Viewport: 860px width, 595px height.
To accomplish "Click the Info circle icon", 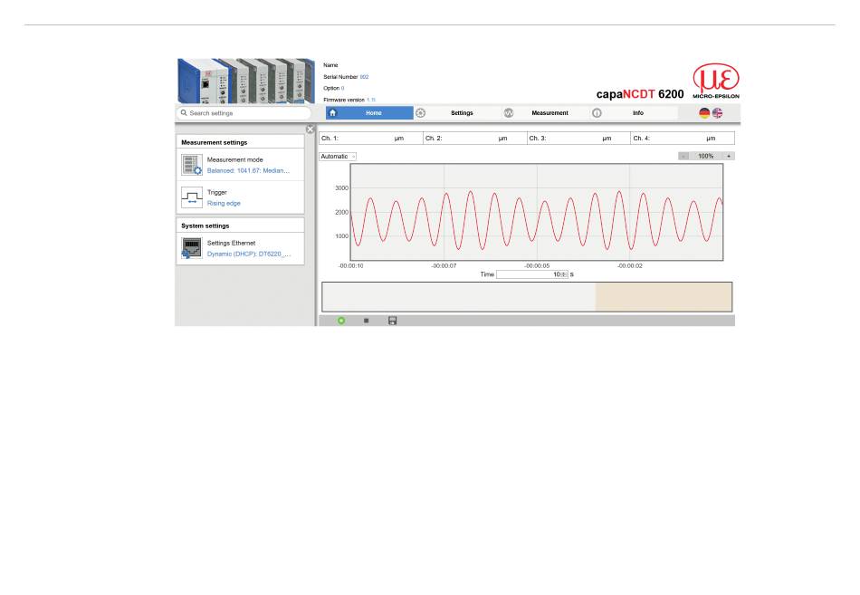I will (597, 113).
